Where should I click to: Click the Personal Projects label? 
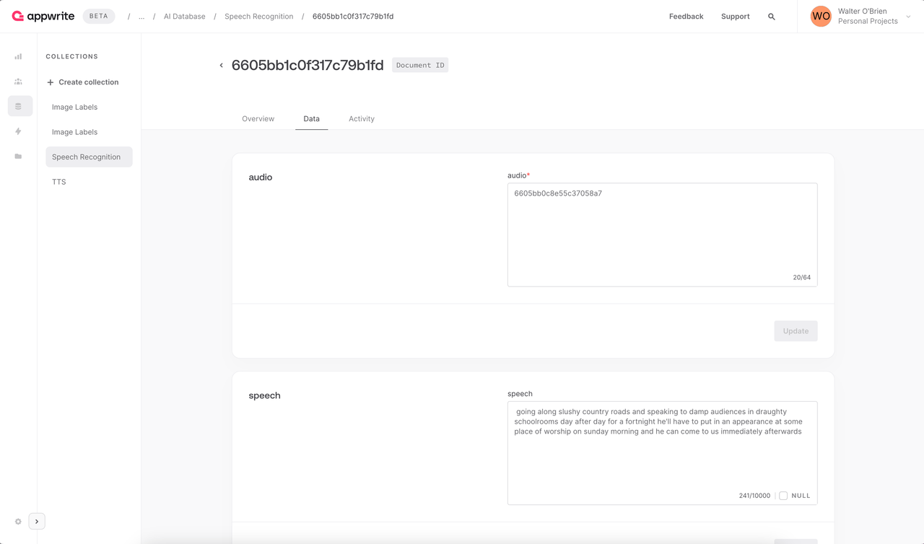pos(868,22)
